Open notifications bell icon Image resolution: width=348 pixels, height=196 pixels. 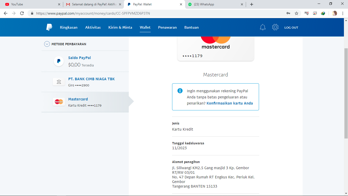(x=263, y=27)
